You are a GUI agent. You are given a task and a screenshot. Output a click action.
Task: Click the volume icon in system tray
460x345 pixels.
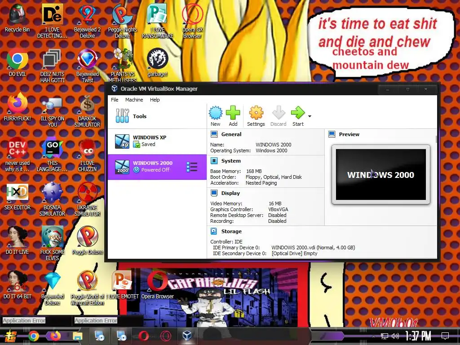point(395,336)
